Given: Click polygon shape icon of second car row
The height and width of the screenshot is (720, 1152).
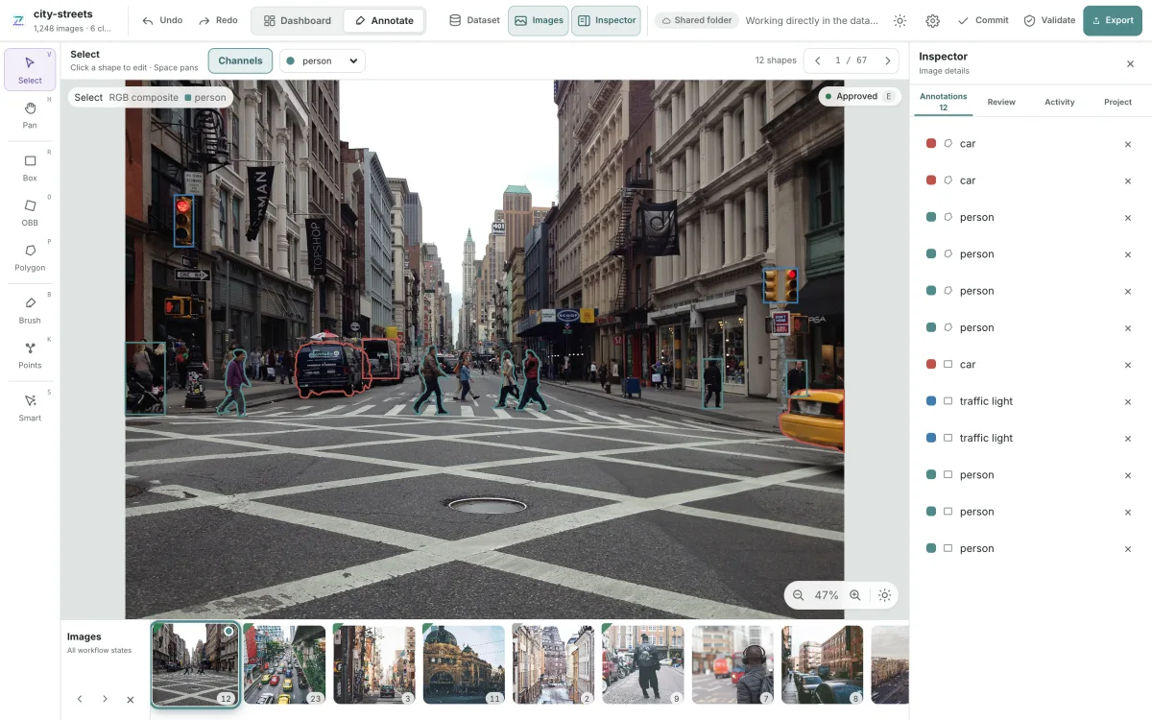Looking at the screenshot, I should (948, 180).
